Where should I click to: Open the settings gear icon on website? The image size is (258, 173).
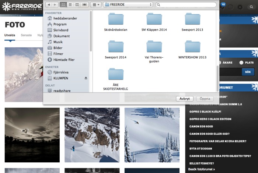click(x=240, y=7)
